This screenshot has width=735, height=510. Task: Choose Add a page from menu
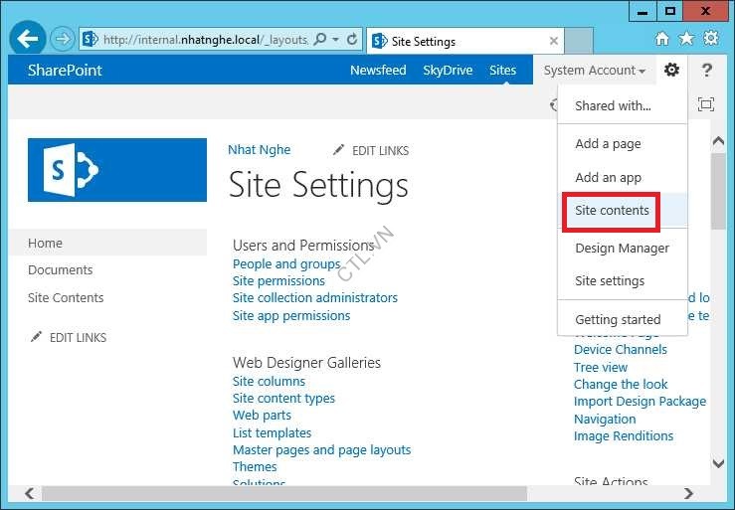623,144
